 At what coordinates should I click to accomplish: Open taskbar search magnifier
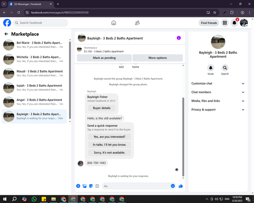point(14,199)
